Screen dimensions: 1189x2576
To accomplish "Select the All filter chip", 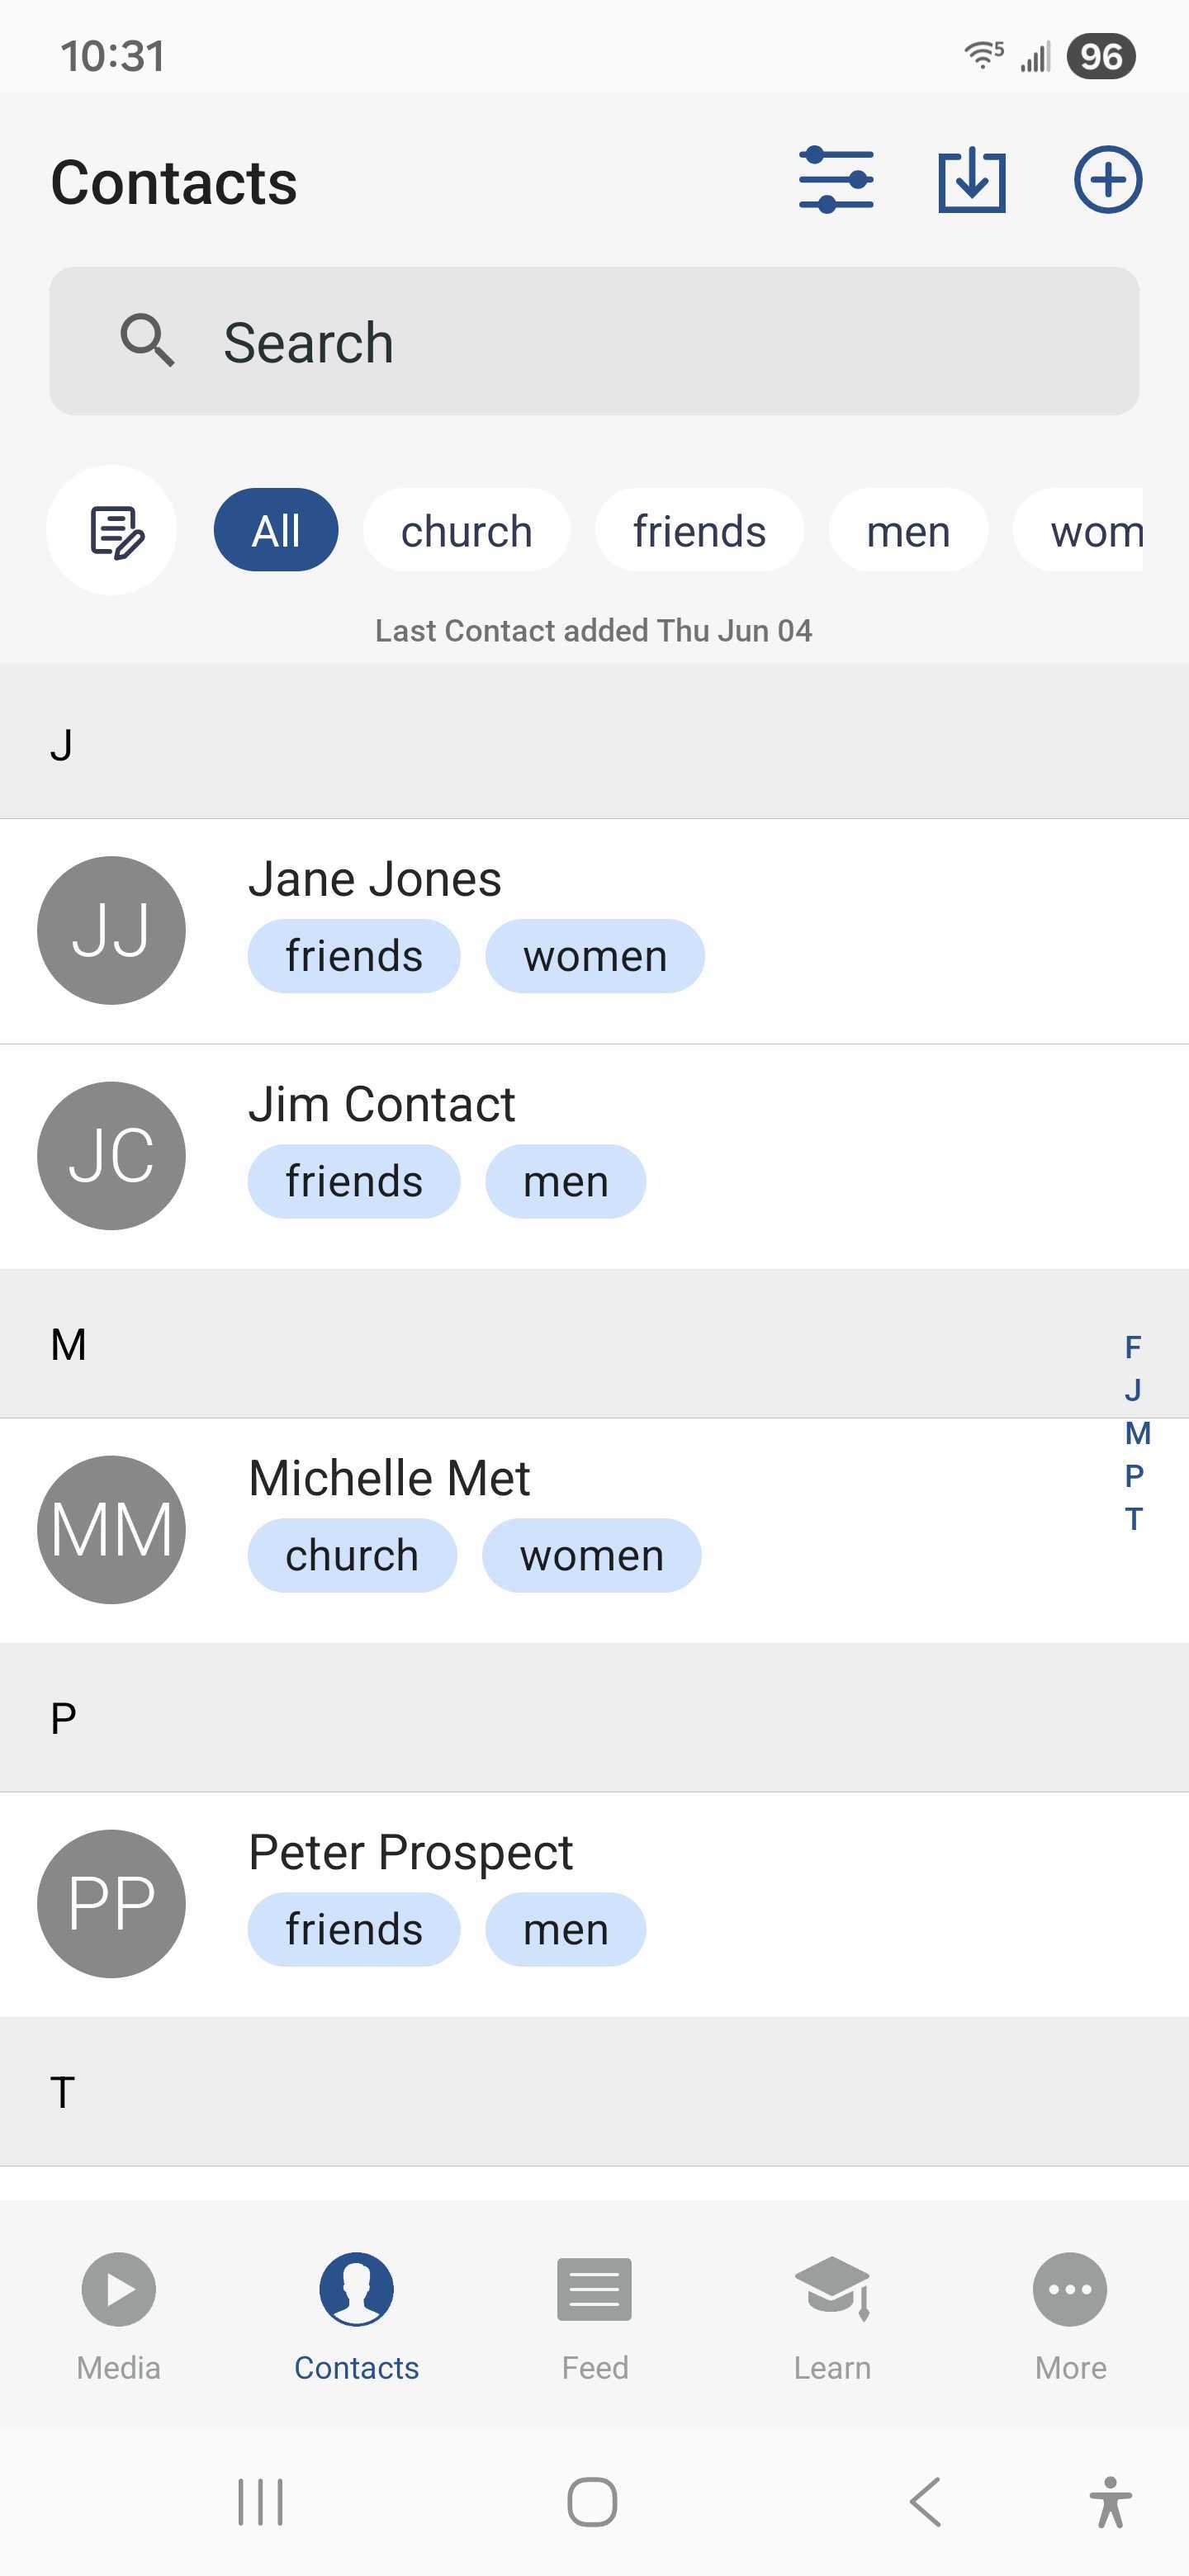I will pyautogui.click(x=276, y=530).
